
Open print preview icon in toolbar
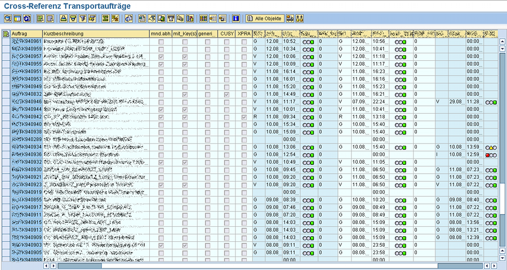[128, 19]
